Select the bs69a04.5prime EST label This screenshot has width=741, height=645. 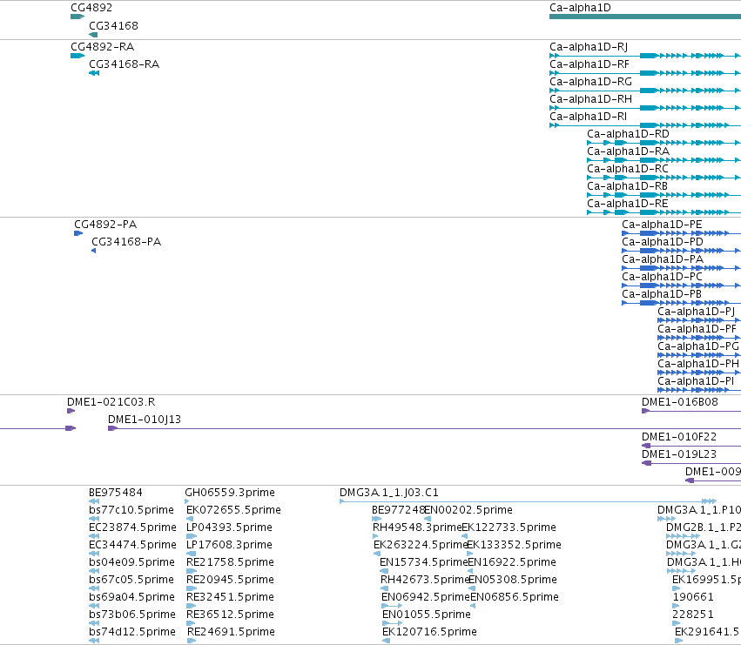[x=131, y=598]
